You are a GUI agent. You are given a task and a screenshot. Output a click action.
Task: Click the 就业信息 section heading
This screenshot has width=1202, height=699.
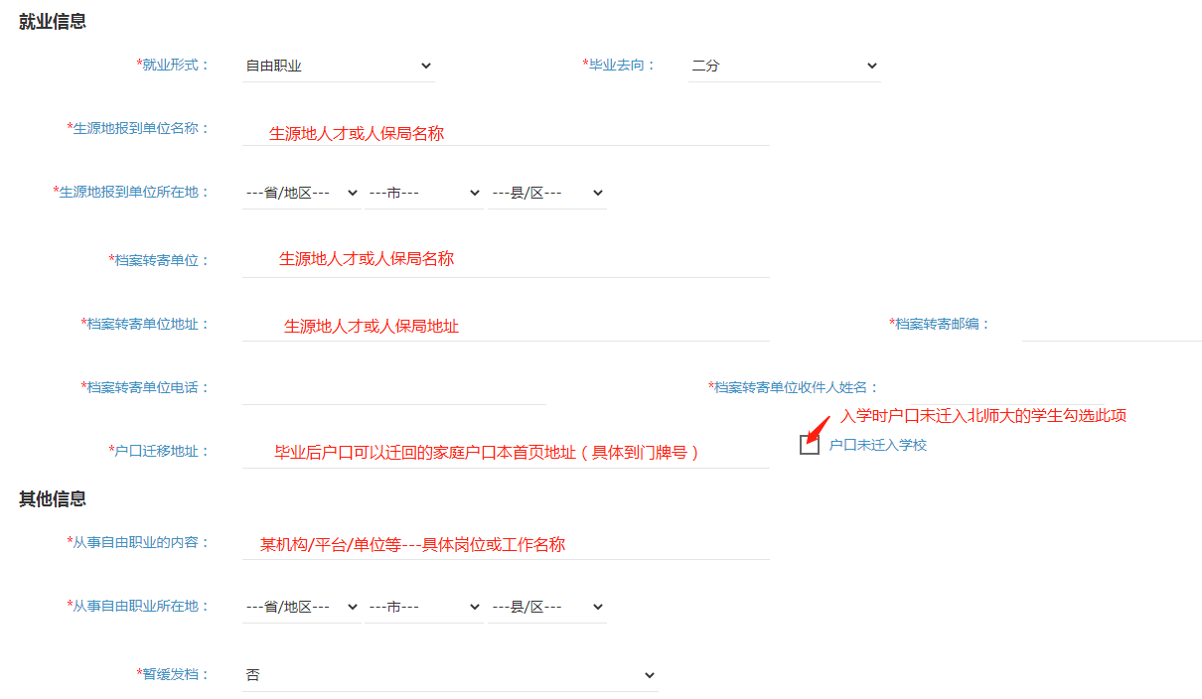(53, 21)
